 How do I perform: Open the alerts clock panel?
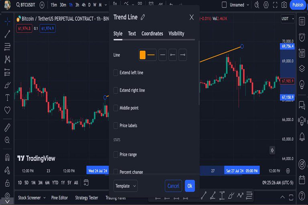coord(302,37)
